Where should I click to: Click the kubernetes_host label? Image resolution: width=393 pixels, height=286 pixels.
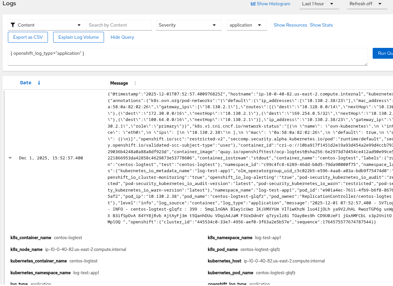(224, 261)
